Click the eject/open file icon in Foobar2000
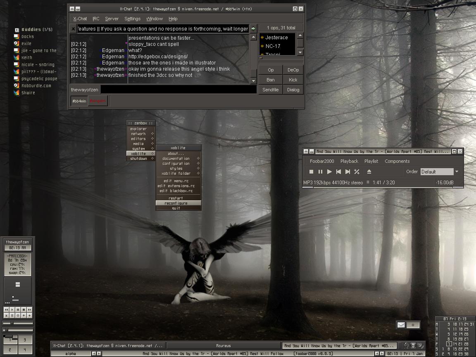This screenshot has width=476, height=357. pyautogui.click(x=369, y=171)
